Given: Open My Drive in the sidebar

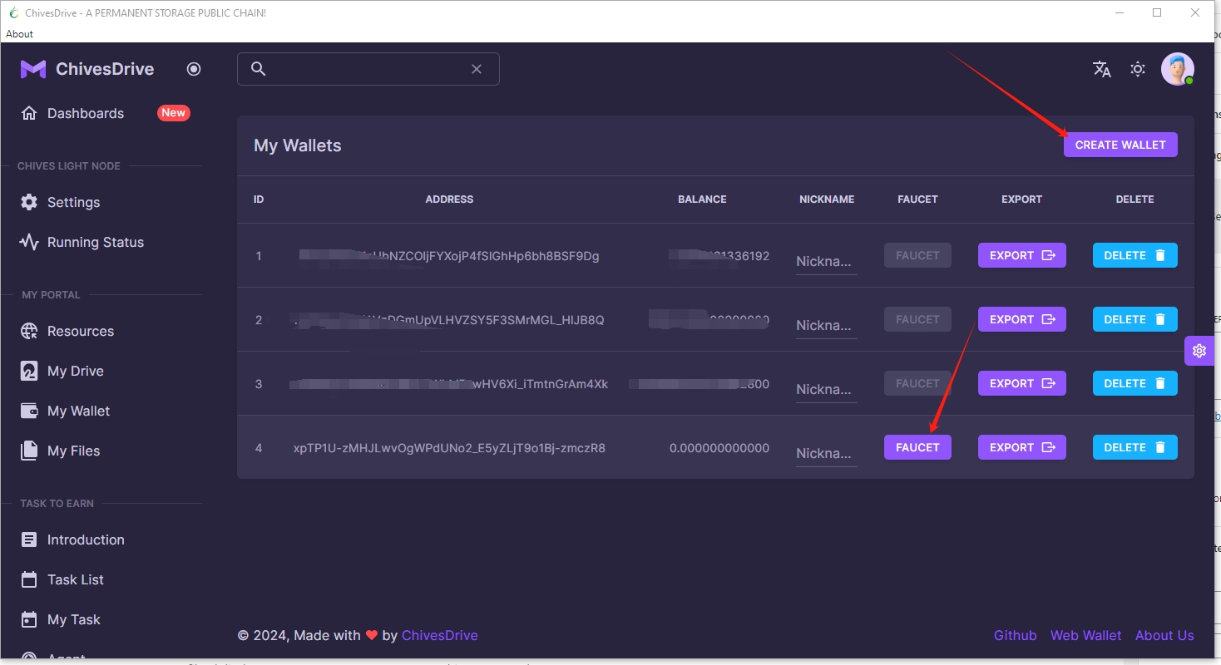Looking at the screenshot, I should [x=76, y=371].
